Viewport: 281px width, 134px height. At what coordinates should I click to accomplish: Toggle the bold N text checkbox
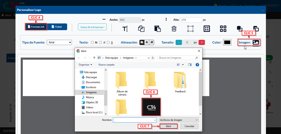click(92, 43)
